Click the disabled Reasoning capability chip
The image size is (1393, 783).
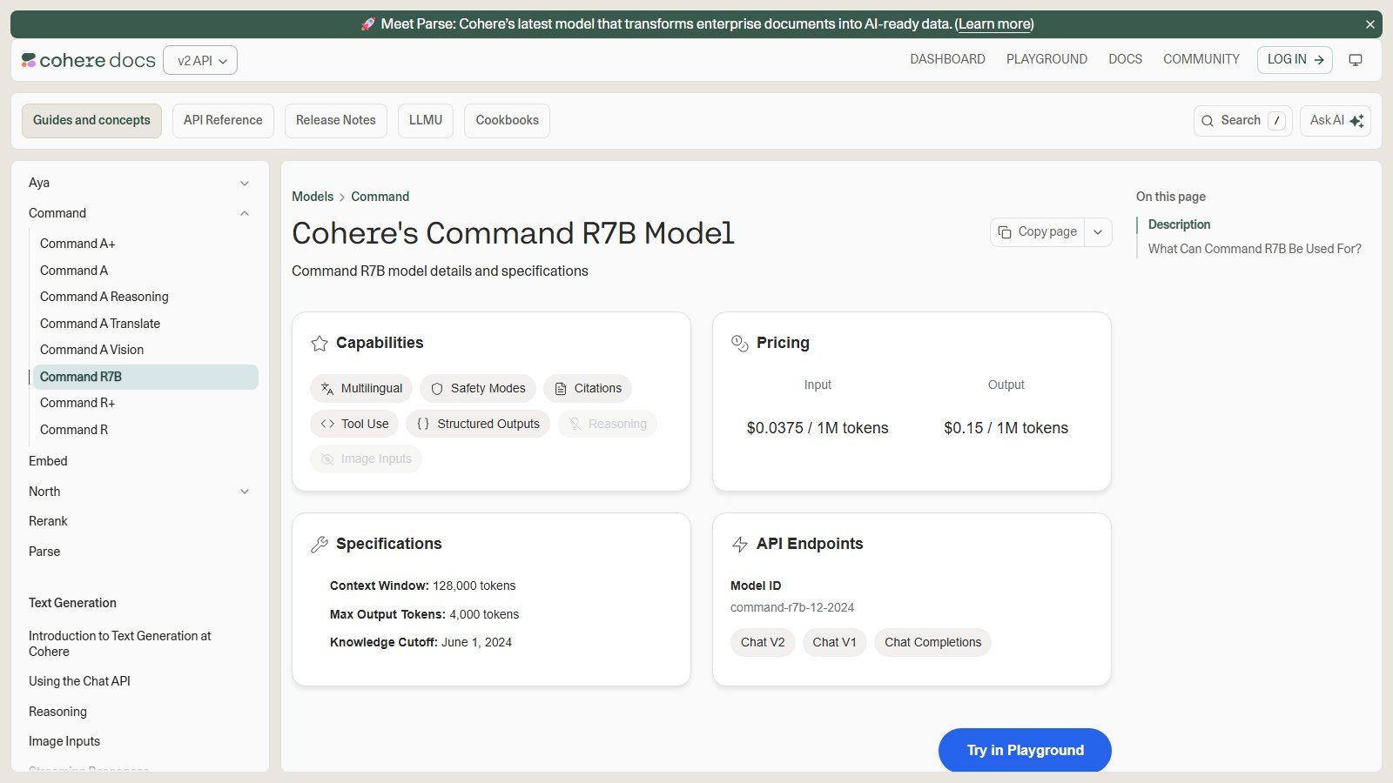607,424
